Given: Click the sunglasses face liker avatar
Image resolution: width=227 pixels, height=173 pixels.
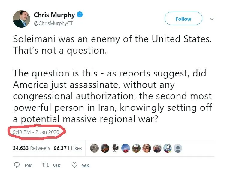Looking at the screenshot, I should (147, 148).
